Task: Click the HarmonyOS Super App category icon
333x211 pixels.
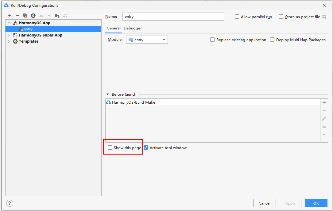Action: [15, 35]
